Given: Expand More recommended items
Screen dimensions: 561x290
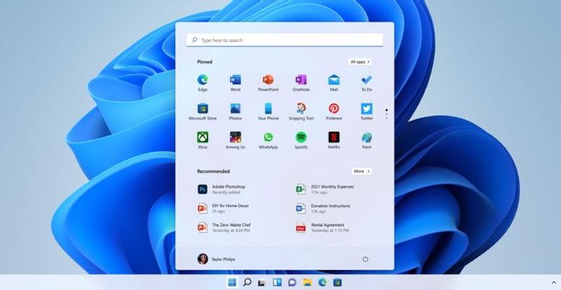Looking at the screenshot, I should 362,171.
